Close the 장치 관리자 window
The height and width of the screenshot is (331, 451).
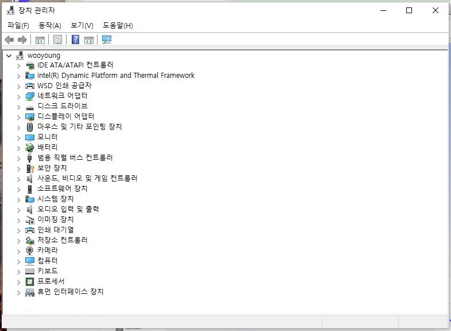[435, 11]
